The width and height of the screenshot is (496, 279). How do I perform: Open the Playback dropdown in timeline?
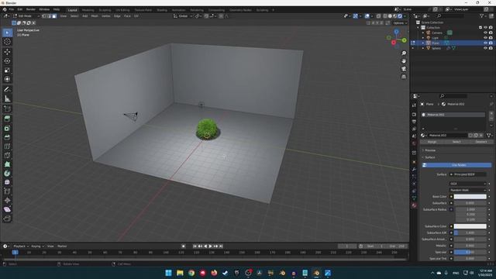(x=21, y=246)
